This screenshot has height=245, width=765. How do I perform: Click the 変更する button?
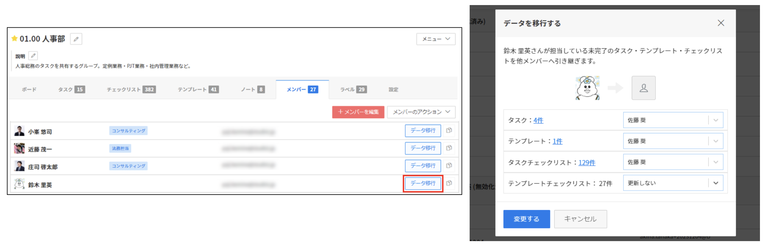[x=526, y=219]
